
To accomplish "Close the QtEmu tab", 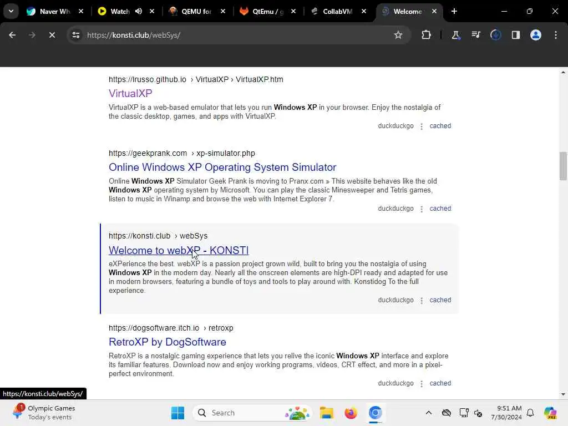I will [293, 11].
